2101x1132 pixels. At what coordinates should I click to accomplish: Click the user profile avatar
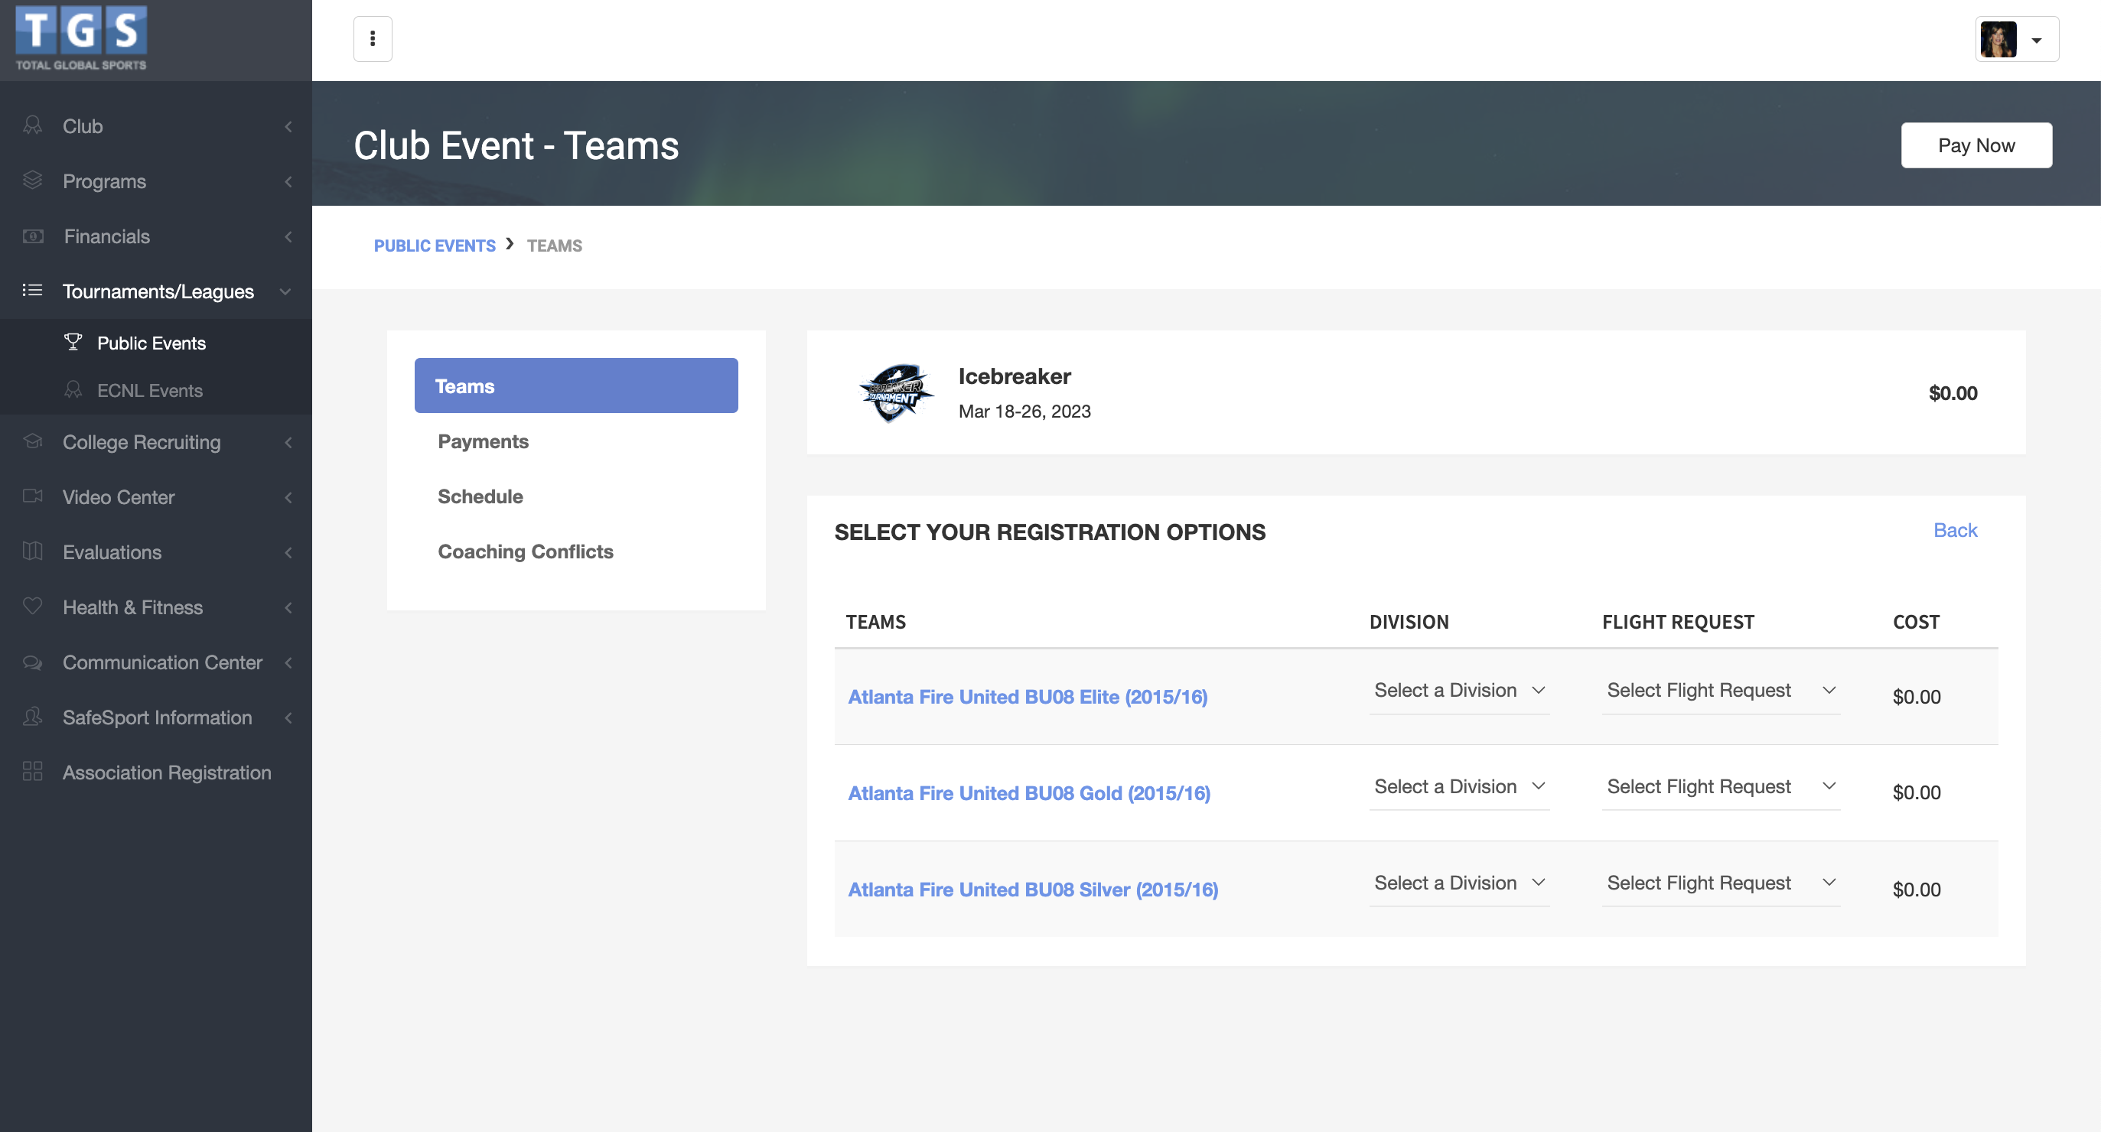click(x=1998, y=39)
